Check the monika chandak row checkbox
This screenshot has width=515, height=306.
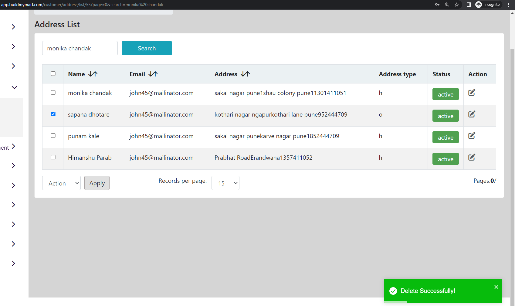click(x=53, y=93)
